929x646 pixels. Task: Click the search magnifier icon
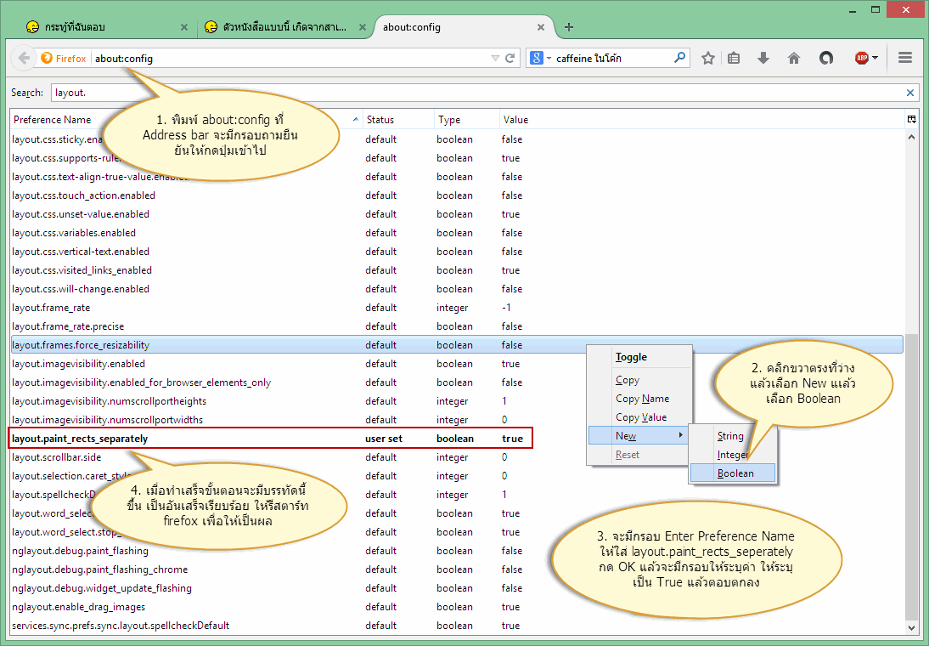(x=680, y=59)
